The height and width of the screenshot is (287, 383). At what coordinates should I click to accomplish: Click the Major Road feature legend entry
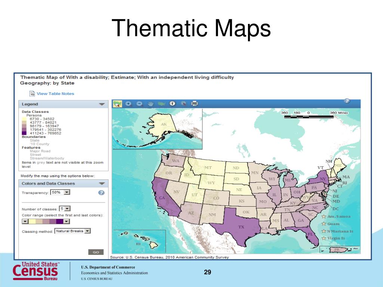(x=40, y=151)
